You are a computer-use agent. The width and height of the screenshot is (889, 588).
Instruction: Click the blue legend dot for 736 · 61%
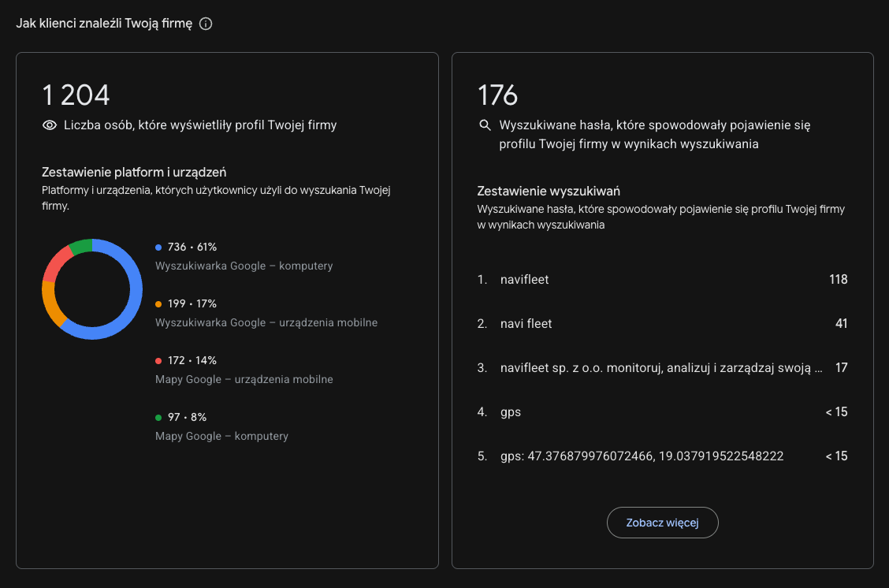point(158,247)
